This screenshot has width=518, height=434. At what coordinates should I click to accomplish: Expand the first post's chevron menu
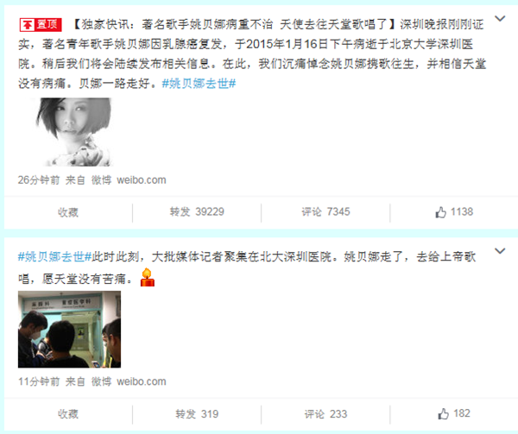[500, 18]
